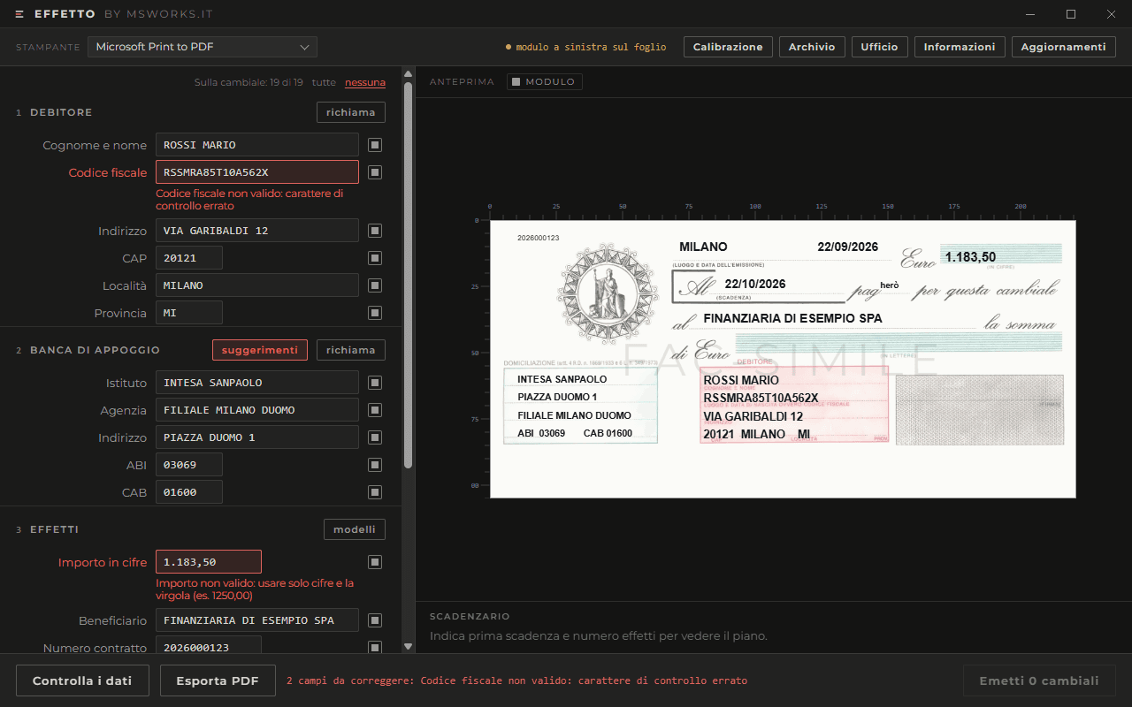This screenshot has width=1132, height=707.
Task: Open the Stampante printer dropdown
Action: click(x=203, y=47)
